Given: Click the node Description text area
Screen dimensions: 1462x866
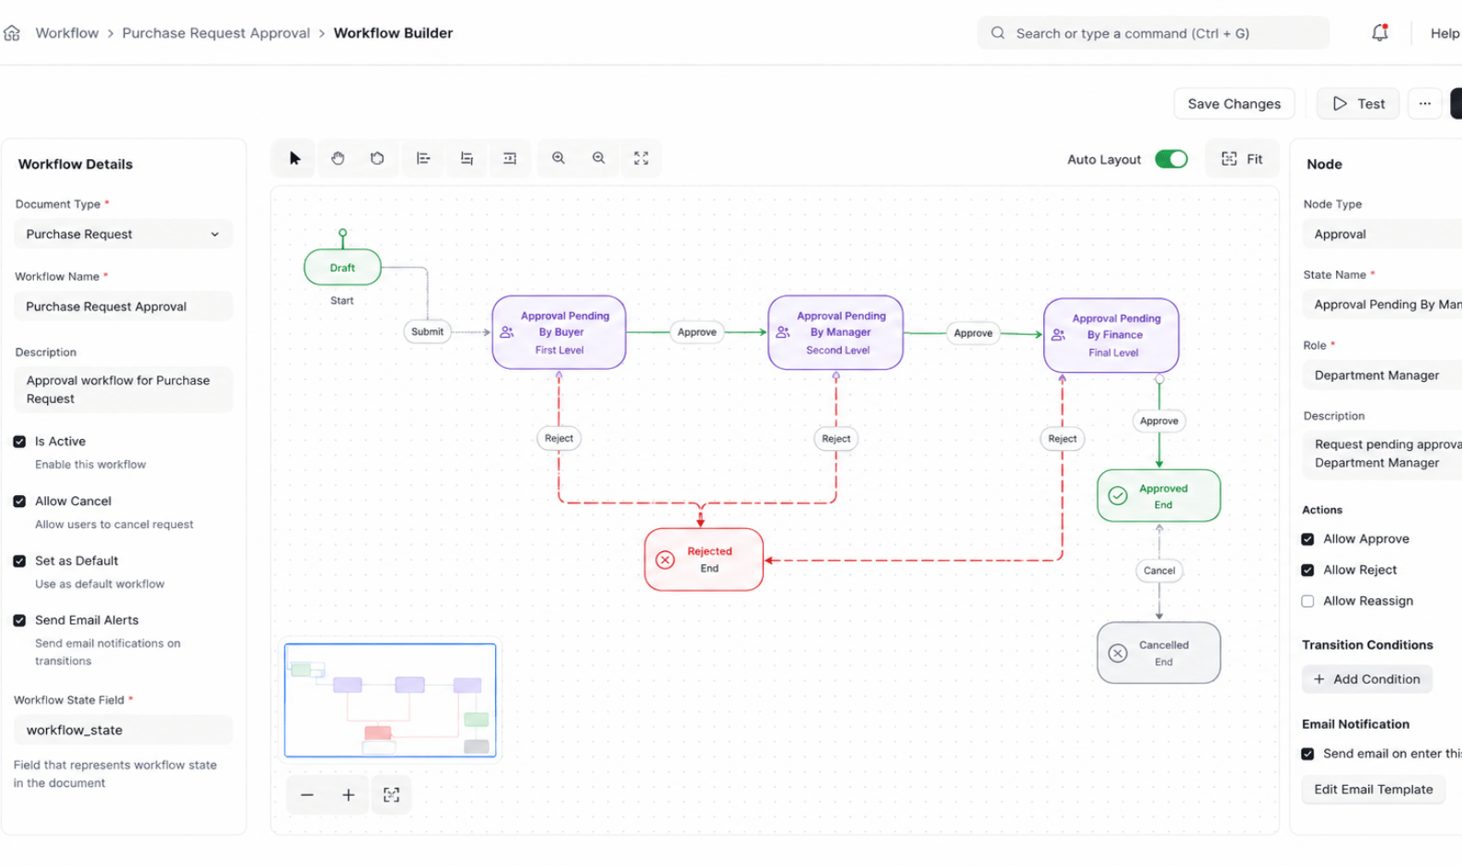Looking at the screenshot, I should click(x=1382, y=454).
